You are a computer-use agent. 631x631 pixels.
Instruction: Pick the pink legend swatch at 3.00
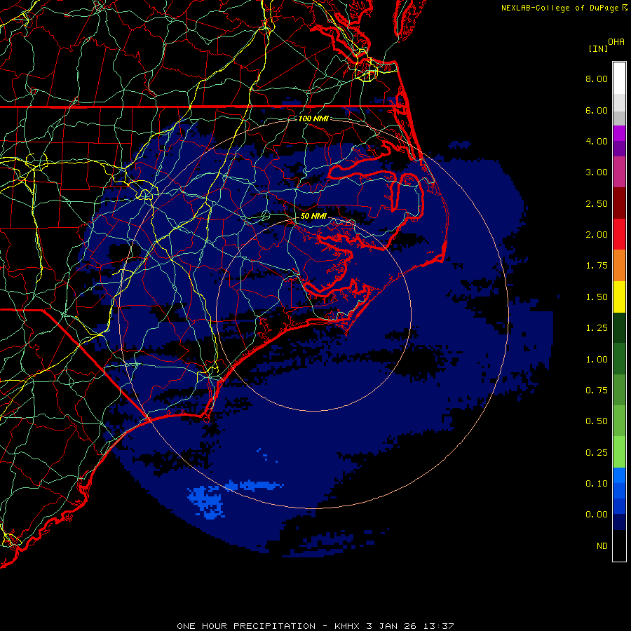619,172
